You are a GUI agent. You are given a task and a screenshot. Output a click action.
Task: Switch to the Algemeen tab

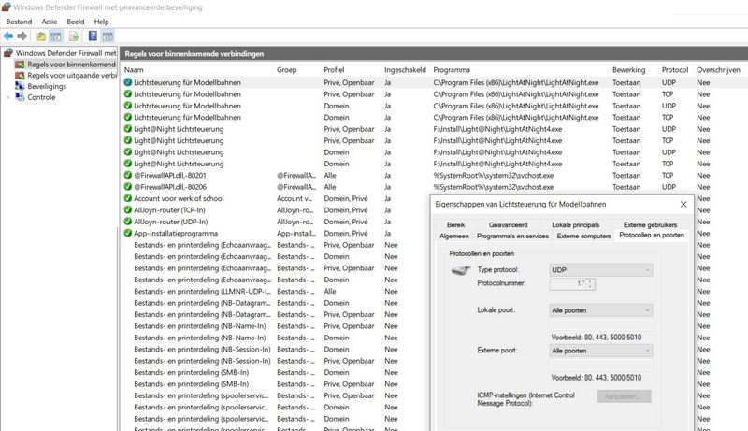(454, 236)
